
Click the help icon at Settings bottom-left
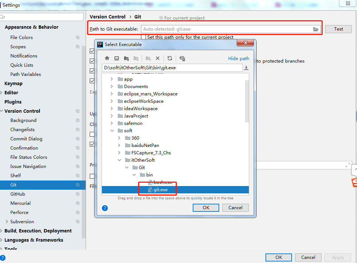[x=3, y=258]
